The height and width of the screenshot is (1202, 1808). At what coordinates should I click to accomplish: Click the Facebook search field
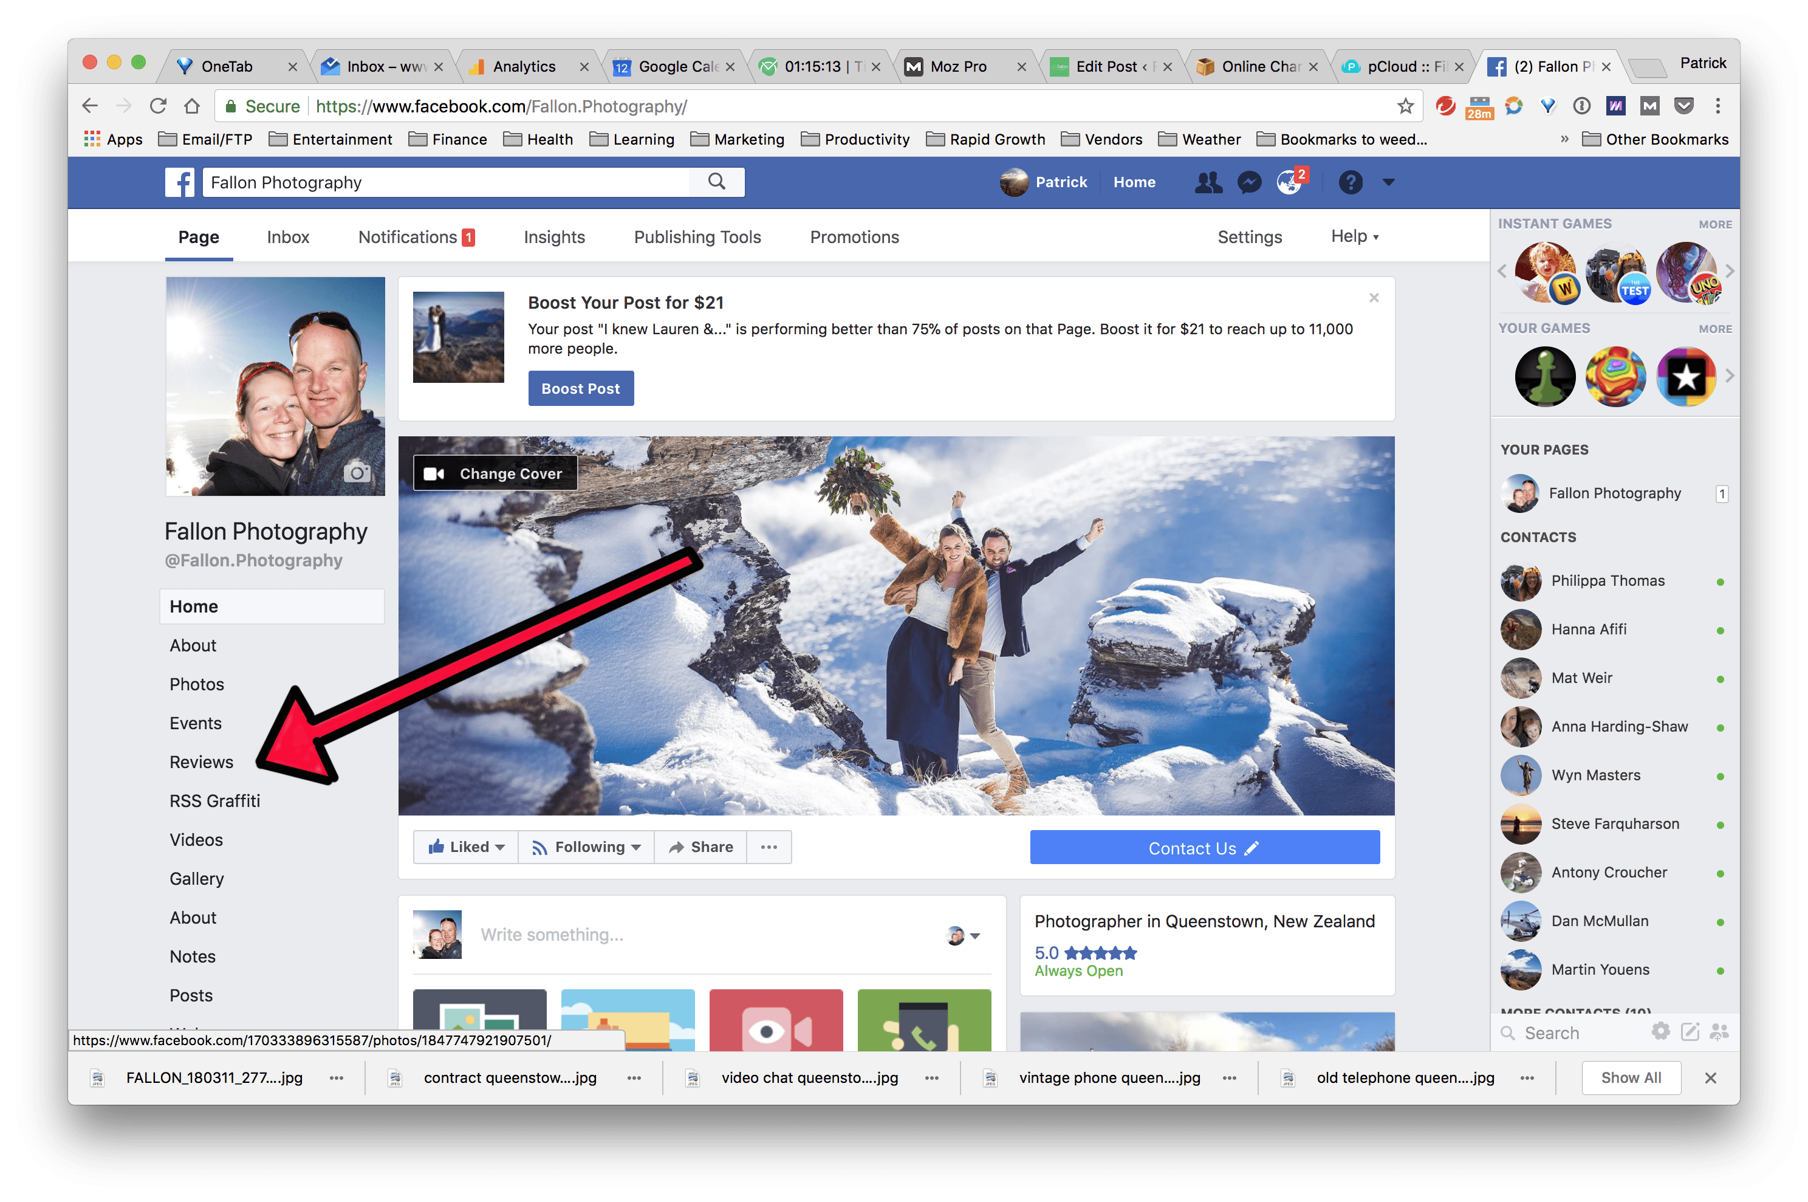click(445, 182)
